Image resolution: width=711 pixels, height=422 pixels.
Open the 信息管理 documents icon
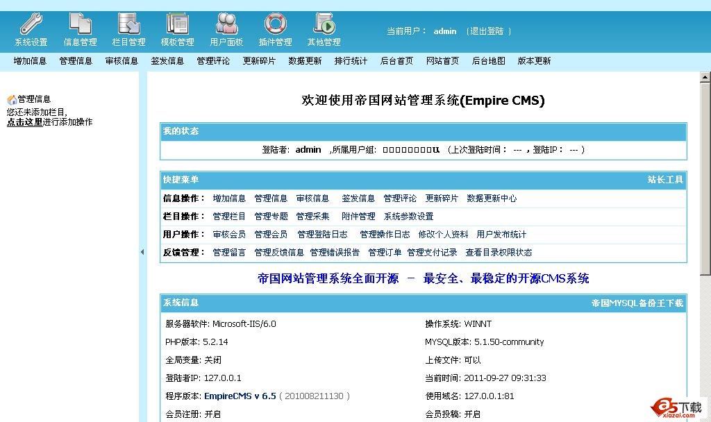[81, 24]
